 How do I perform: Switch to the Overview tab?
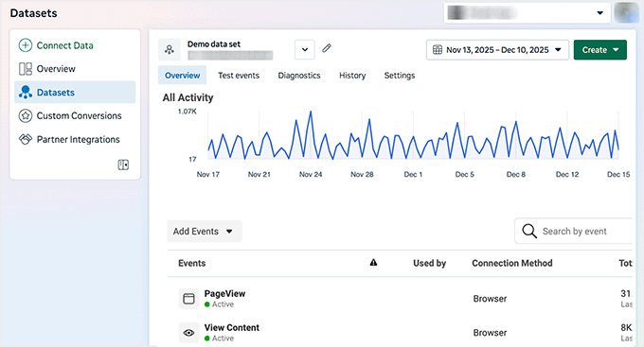[183, 75]
